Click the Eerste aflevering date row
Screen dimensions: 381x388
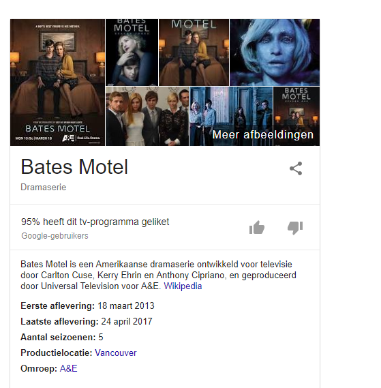[x=87, y=306]
